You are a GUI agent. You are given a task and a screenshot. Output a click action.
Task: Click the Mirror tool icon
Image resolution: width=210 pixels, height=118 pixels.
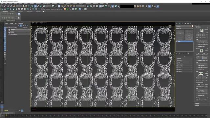[x=88, y=6]
